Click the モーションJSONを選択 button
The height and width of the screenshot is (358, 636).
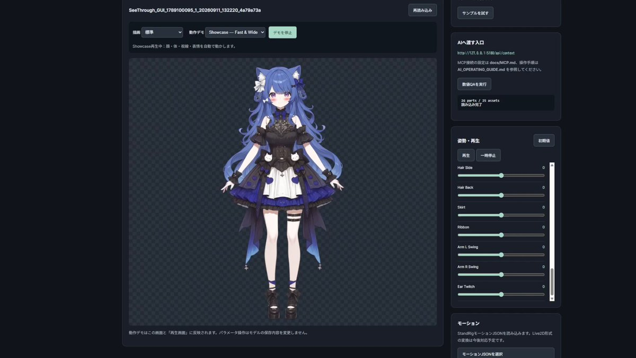click(506, 354)
